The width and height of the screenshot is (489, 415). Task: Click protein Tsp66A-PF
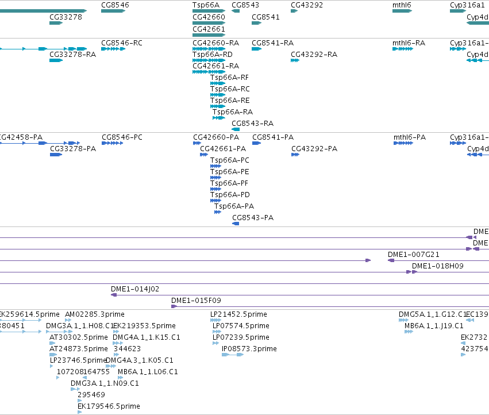click(x=229, y=183)
